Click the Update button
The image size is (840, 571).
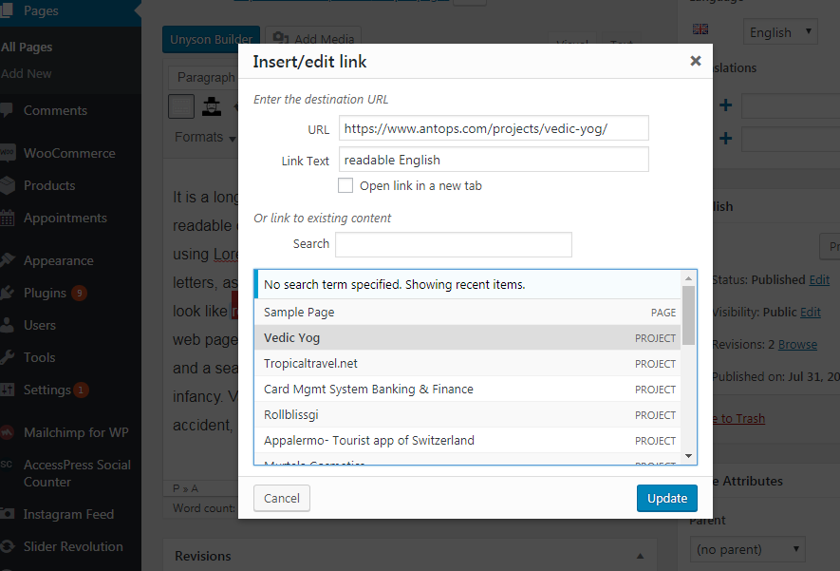[x=667, y=498]
